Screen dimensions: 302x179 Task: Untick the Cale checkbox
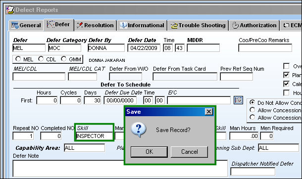pos(286,84)
